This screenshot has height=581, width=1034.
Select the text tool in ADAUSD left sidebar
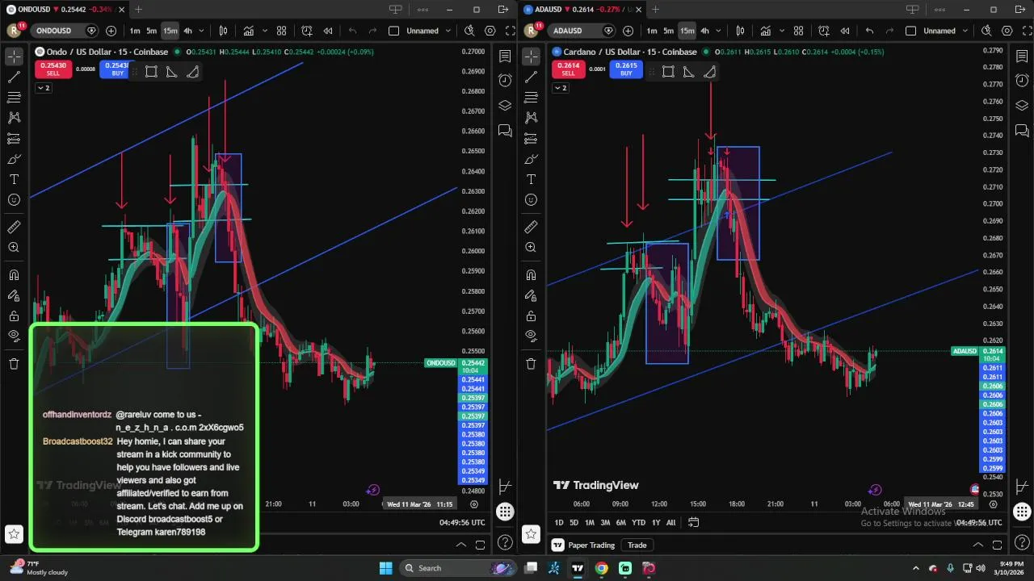click(531, 179)
